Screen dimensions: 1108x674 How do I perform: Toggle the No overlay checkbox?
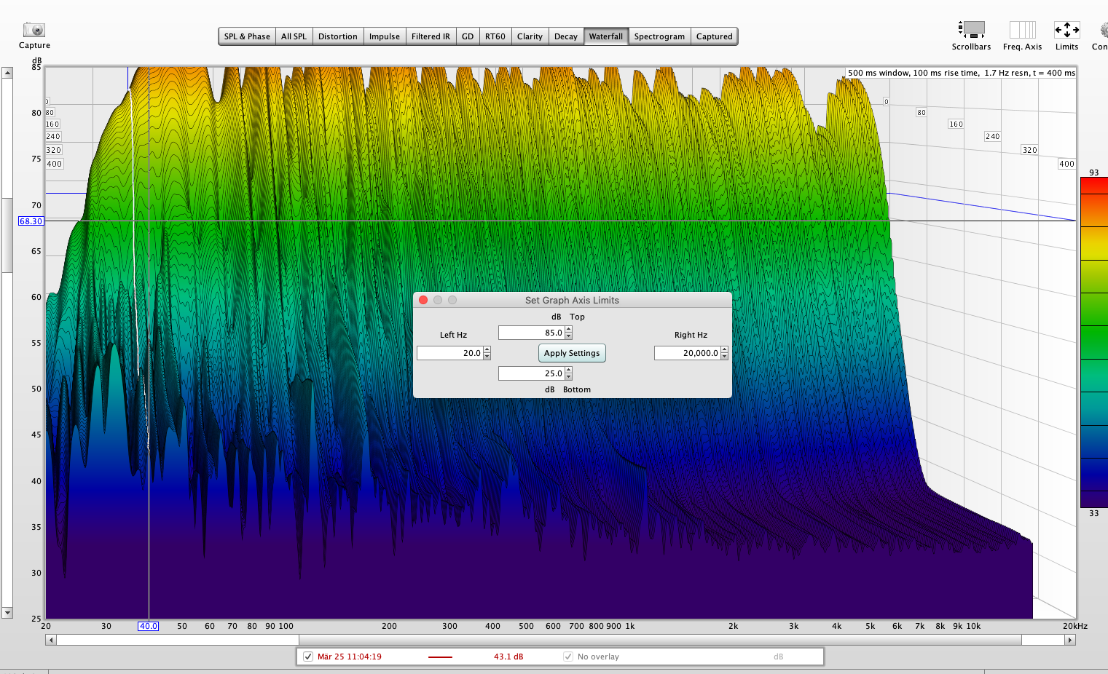pyautogui.click(x=568, y=657)
